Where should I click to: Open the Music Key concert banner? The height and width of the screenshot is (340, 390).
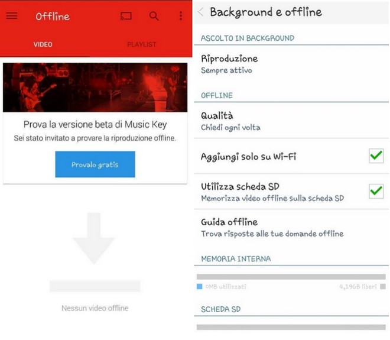point(95,87)
